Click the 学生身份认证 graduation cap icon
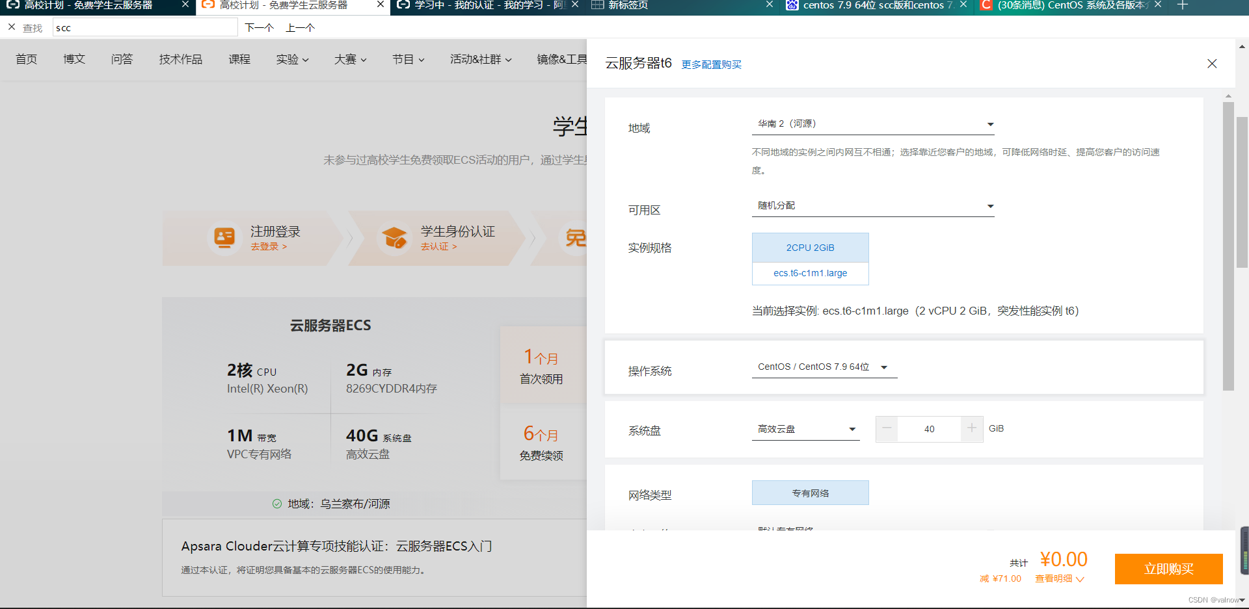1249x609 pixels. (394, 238)
